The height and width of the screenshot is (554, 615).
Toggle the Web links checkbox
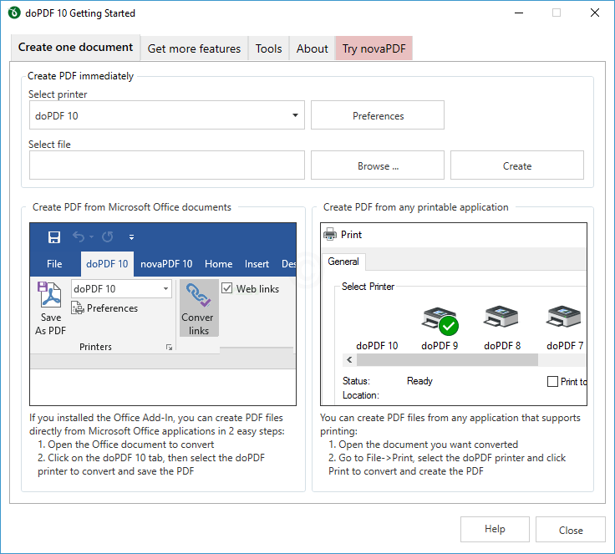click(227, 288)
